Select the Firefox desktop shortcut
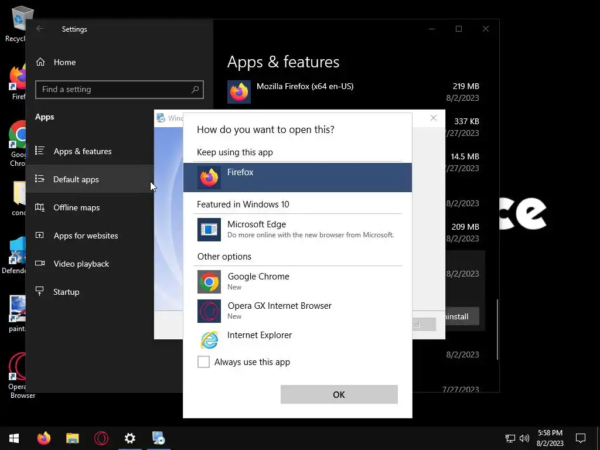The height and width of the screenshot is (450, 600). (x=18, y=82)
